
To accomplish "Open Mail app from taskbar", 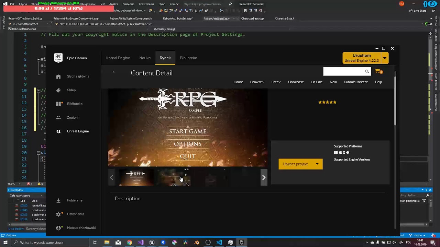I will tap(118, 243).
